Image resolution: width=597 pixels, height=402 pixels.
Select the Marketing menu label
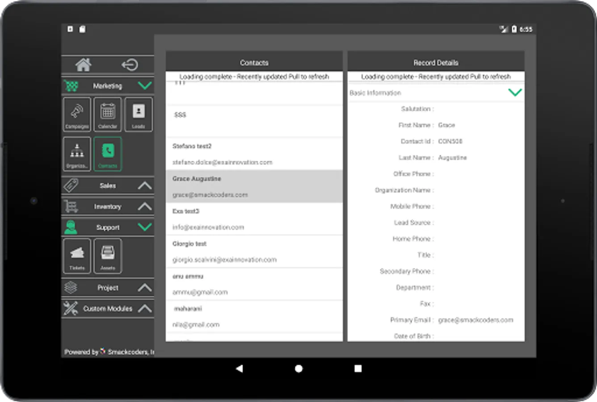point(107,86)
